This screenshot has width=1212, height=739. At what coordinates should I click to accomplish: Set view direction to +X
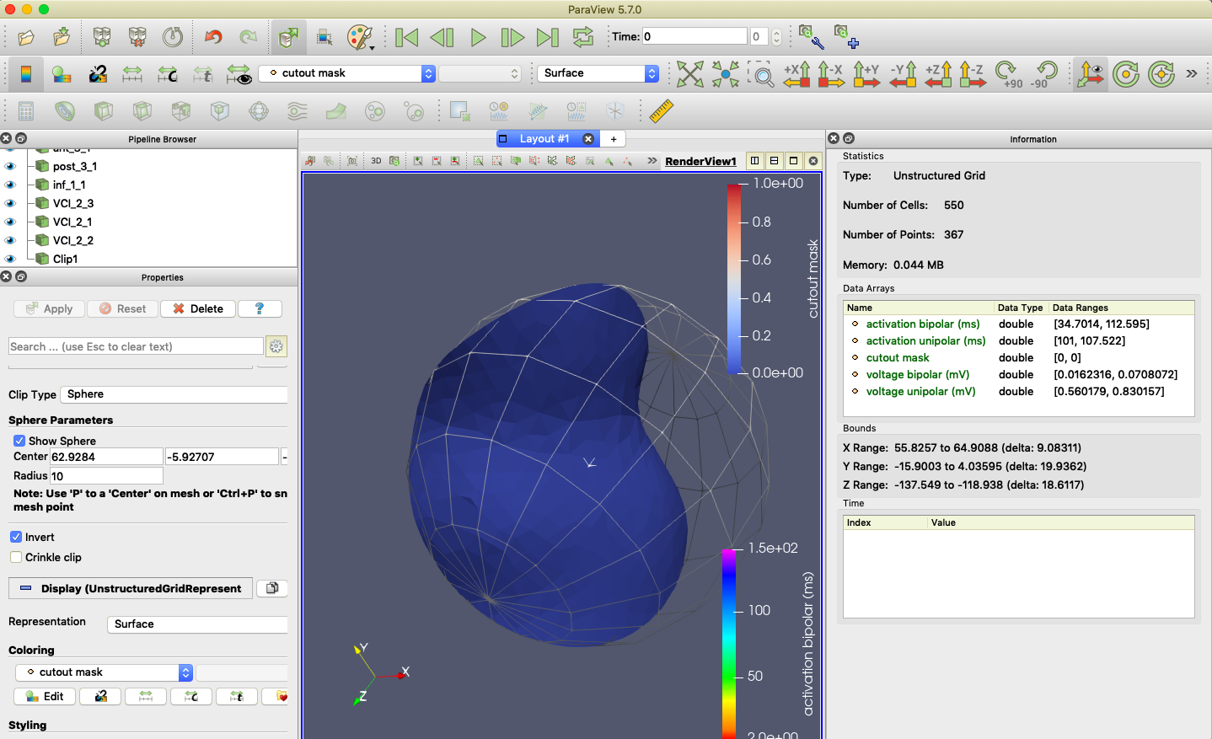pos(796,74)
